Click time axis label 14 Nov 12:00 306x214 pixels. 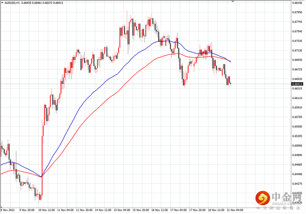[103, 210]
